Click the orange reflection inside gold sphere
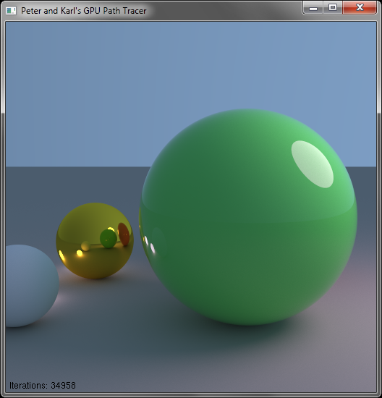 point(124,234)
